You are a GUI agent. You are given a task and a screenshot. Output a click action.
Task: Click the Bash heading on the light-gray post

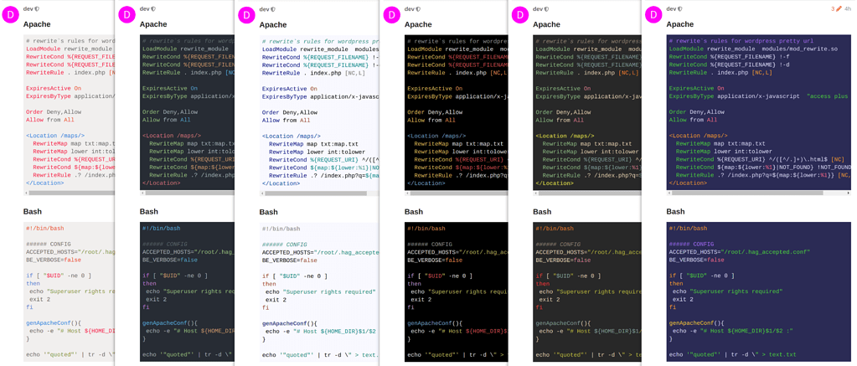pyautogui.click(x=32, y=211)
